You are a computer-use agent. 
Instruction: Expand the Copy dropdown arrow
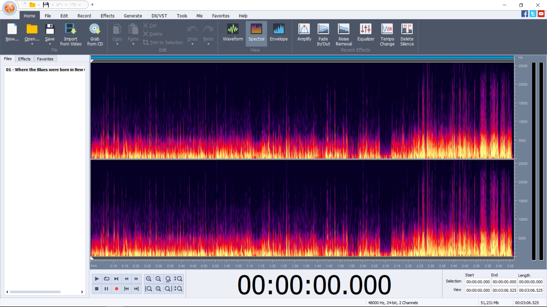tap(117, 44)
